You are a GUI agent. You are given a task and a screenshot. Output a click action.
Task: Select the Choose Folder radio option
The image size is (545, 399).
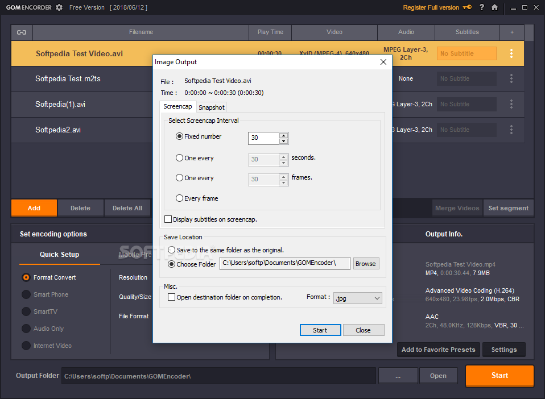coord(171,264)
